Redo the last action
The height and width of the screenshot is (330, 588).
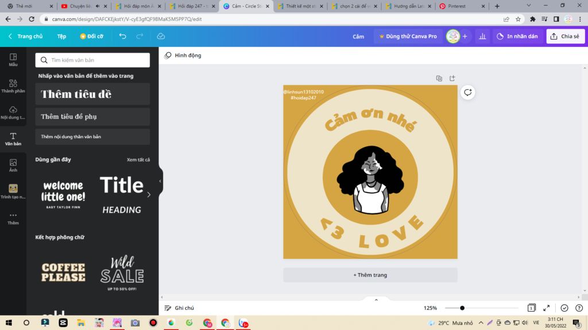tap(140, 36)
